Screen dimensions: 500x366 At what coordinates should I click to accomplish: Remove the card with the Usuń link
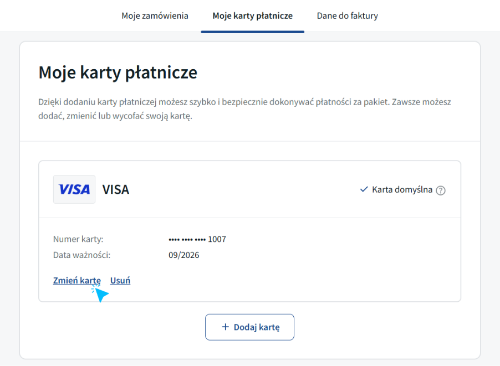click(120, 281)
